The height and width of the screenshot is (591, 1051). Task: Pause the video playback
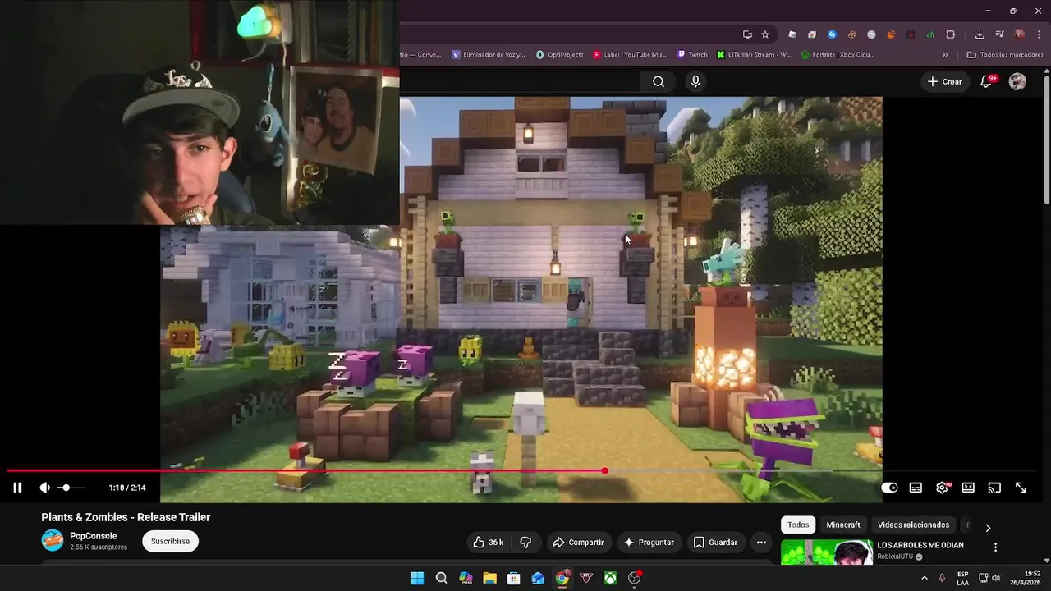tap(17, 488)
